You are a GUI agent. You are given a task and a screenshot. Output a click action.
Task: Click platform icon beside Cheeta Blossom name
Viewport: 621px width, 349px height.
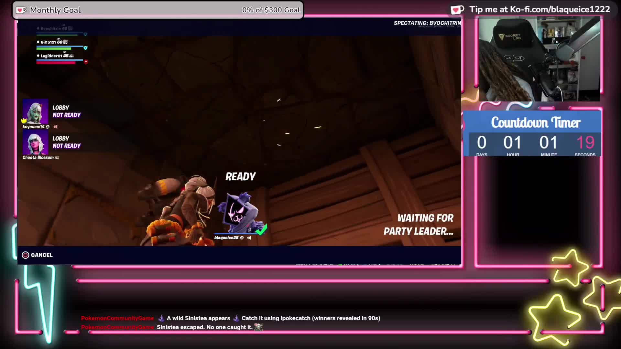(x=57, y=158)
